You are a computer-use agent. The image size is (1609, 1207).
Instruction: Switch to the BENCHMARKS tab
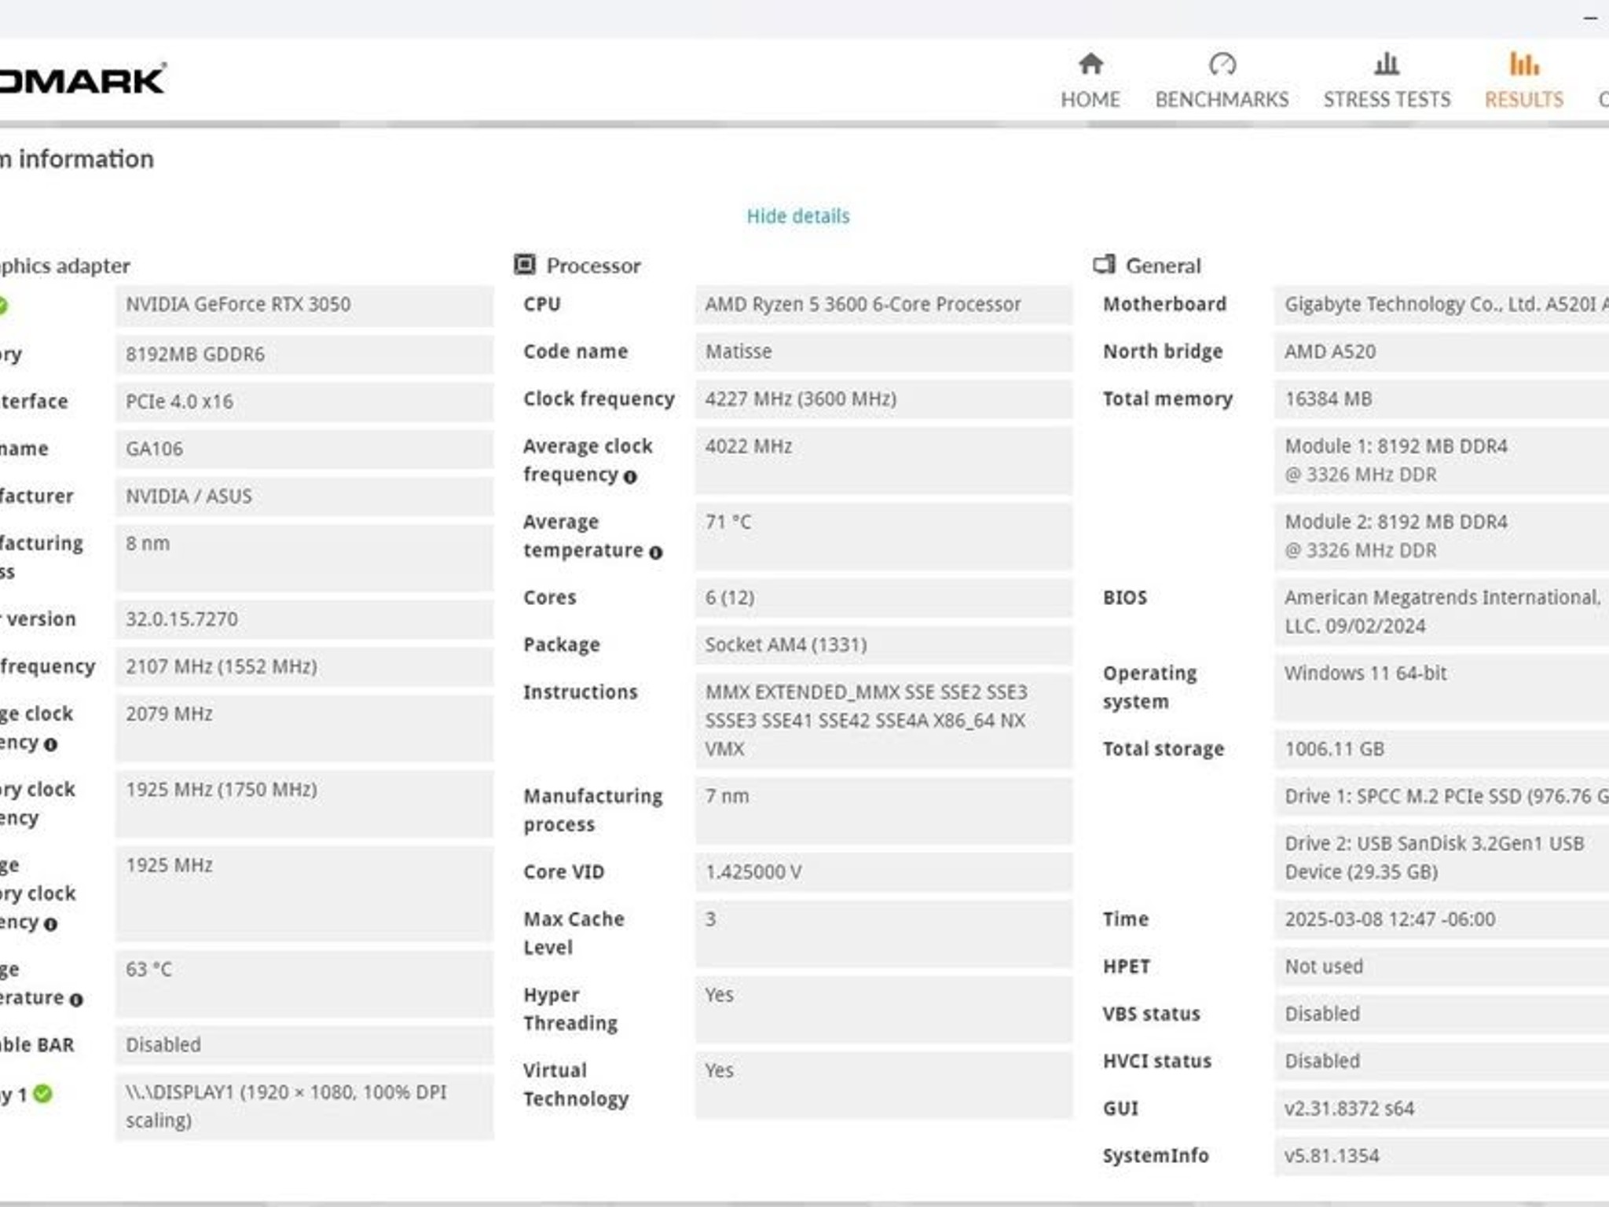coord(1222,100)
